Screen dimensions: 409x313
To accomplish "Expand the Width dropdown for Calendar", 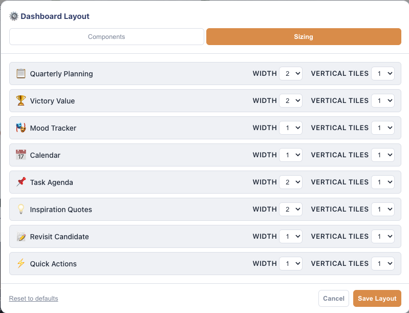I will [x=291, y=155].
